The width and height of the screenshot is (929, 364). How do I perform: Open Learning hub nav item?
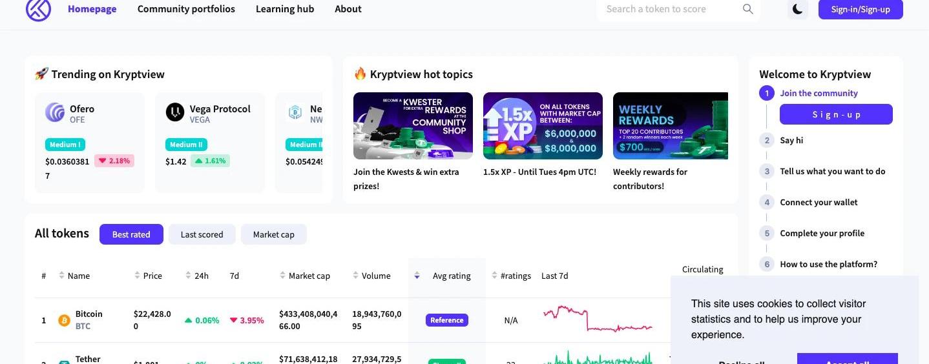pos(285,9)
